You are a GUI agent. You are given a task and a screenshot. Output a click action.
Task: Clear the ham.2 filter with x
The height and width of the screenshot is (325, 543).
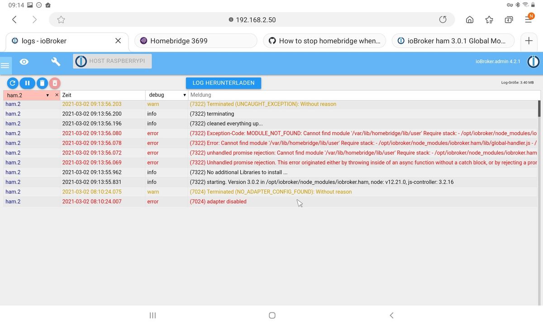click(x=57, y=95)
